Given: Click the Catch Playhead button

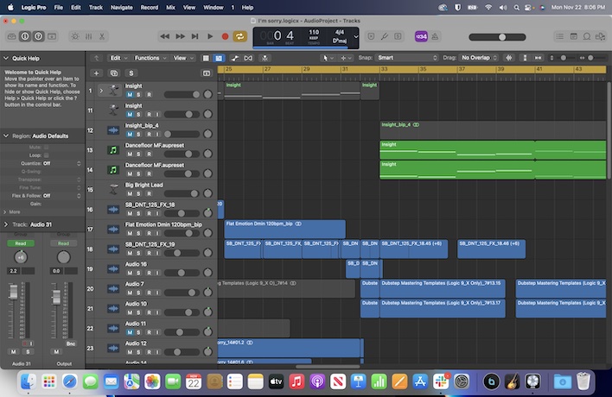Looking at the screenshot, I should (265, 58).
